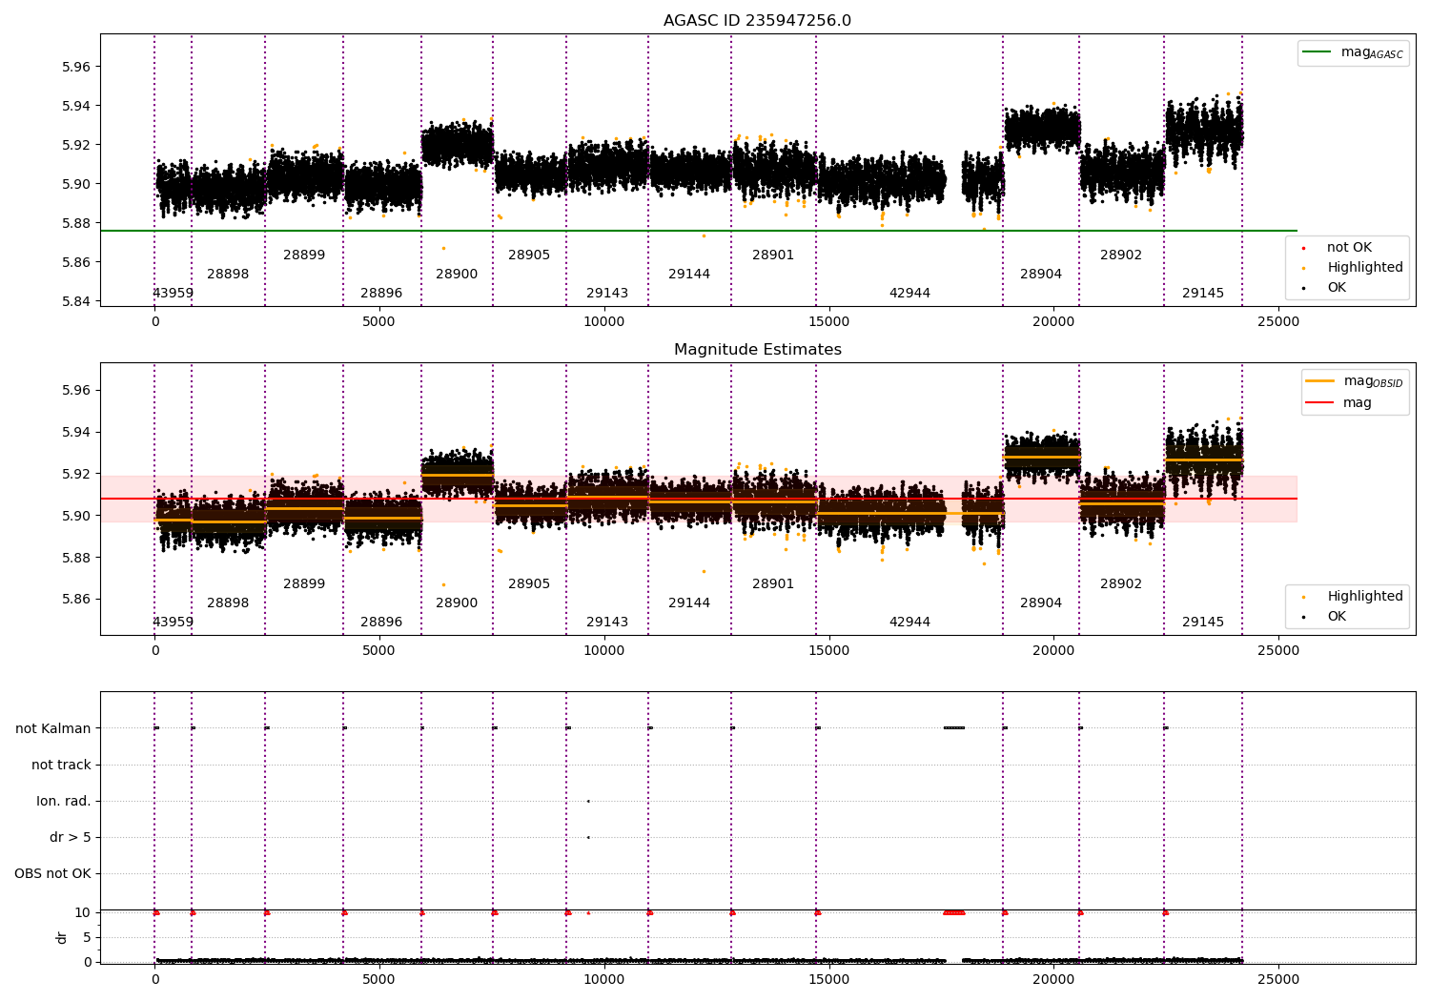The image size is (1430, 1001).
Task: Click 28899 in the Magnitude Estimates plot
Action: [x=304, y=584]
